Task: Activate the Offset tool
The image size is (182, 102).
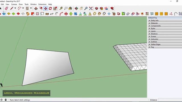Action: pyautogui.click(x=41, y=8)
